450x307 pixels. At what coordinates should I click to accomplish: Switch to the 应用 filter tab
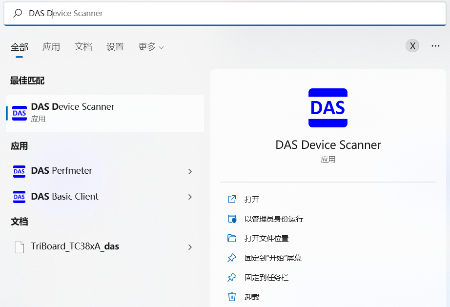point(51,47)
